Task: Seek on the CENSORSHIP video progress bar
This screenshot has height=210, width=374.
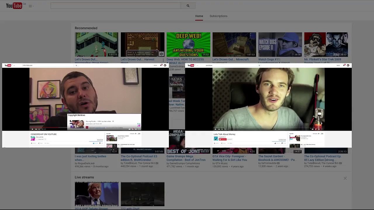Action: (x=85, y=127)
